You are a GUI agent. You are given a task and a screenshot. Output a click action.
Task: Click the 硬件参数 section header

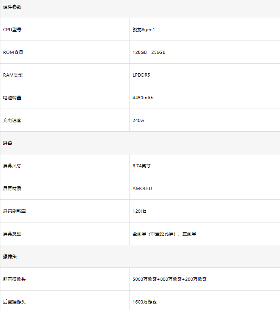pyautogui.click(x=12, y=7)
